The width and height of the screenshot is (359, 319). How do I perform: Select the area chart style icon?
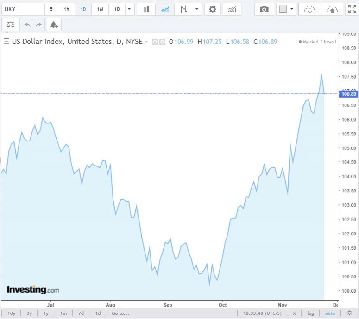click(165, 9)
